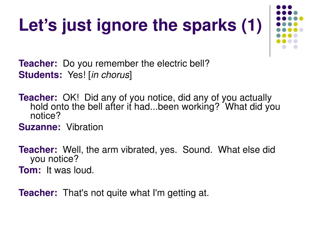
Task: Select the text 'It was loud.'
Action: coord(70,170)
